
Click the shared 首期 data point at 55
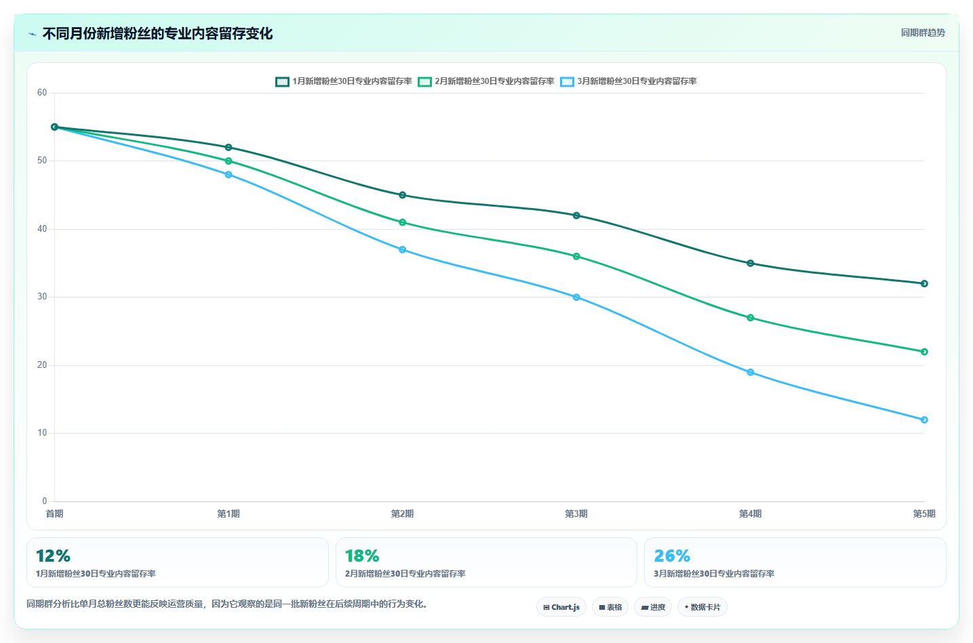pyautogui.click(x=55, y=127)
